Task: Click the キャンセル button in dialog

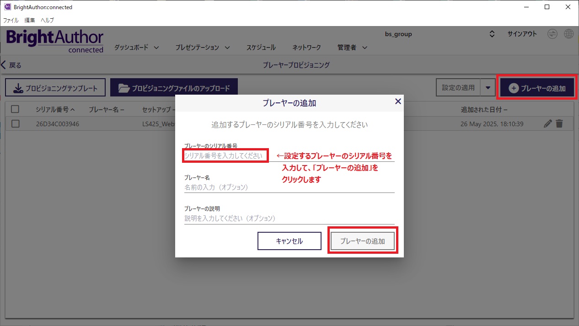Action: [289, 241]
